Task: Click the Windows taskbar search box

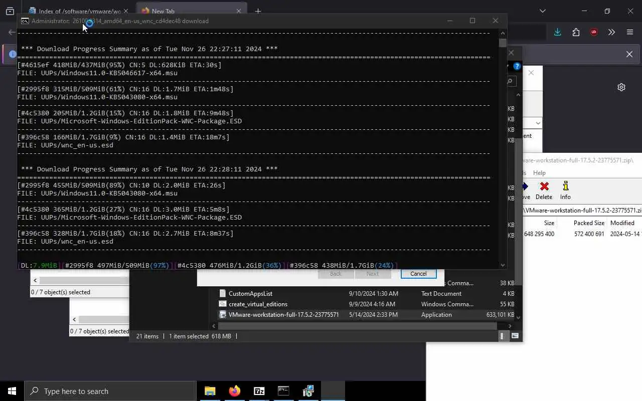Action: tap(110, 391)
